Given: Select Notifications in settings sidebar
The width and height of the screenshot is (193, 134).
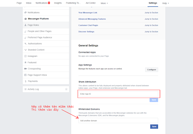Looking at the screenshot, I should click(46, 13).
